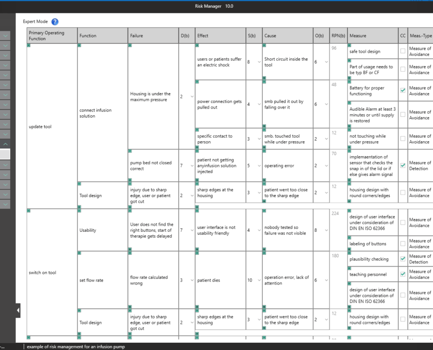Open D(b) dropdown for 'Housing is under' failure
This screenshot has height=350, width=433.
coord(192,97)
